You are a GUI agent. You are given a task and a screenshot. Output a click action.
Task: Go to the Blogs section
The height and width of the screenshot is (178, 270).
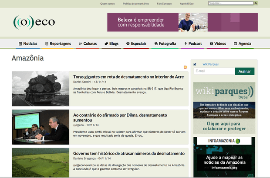(x=111, y=43)
